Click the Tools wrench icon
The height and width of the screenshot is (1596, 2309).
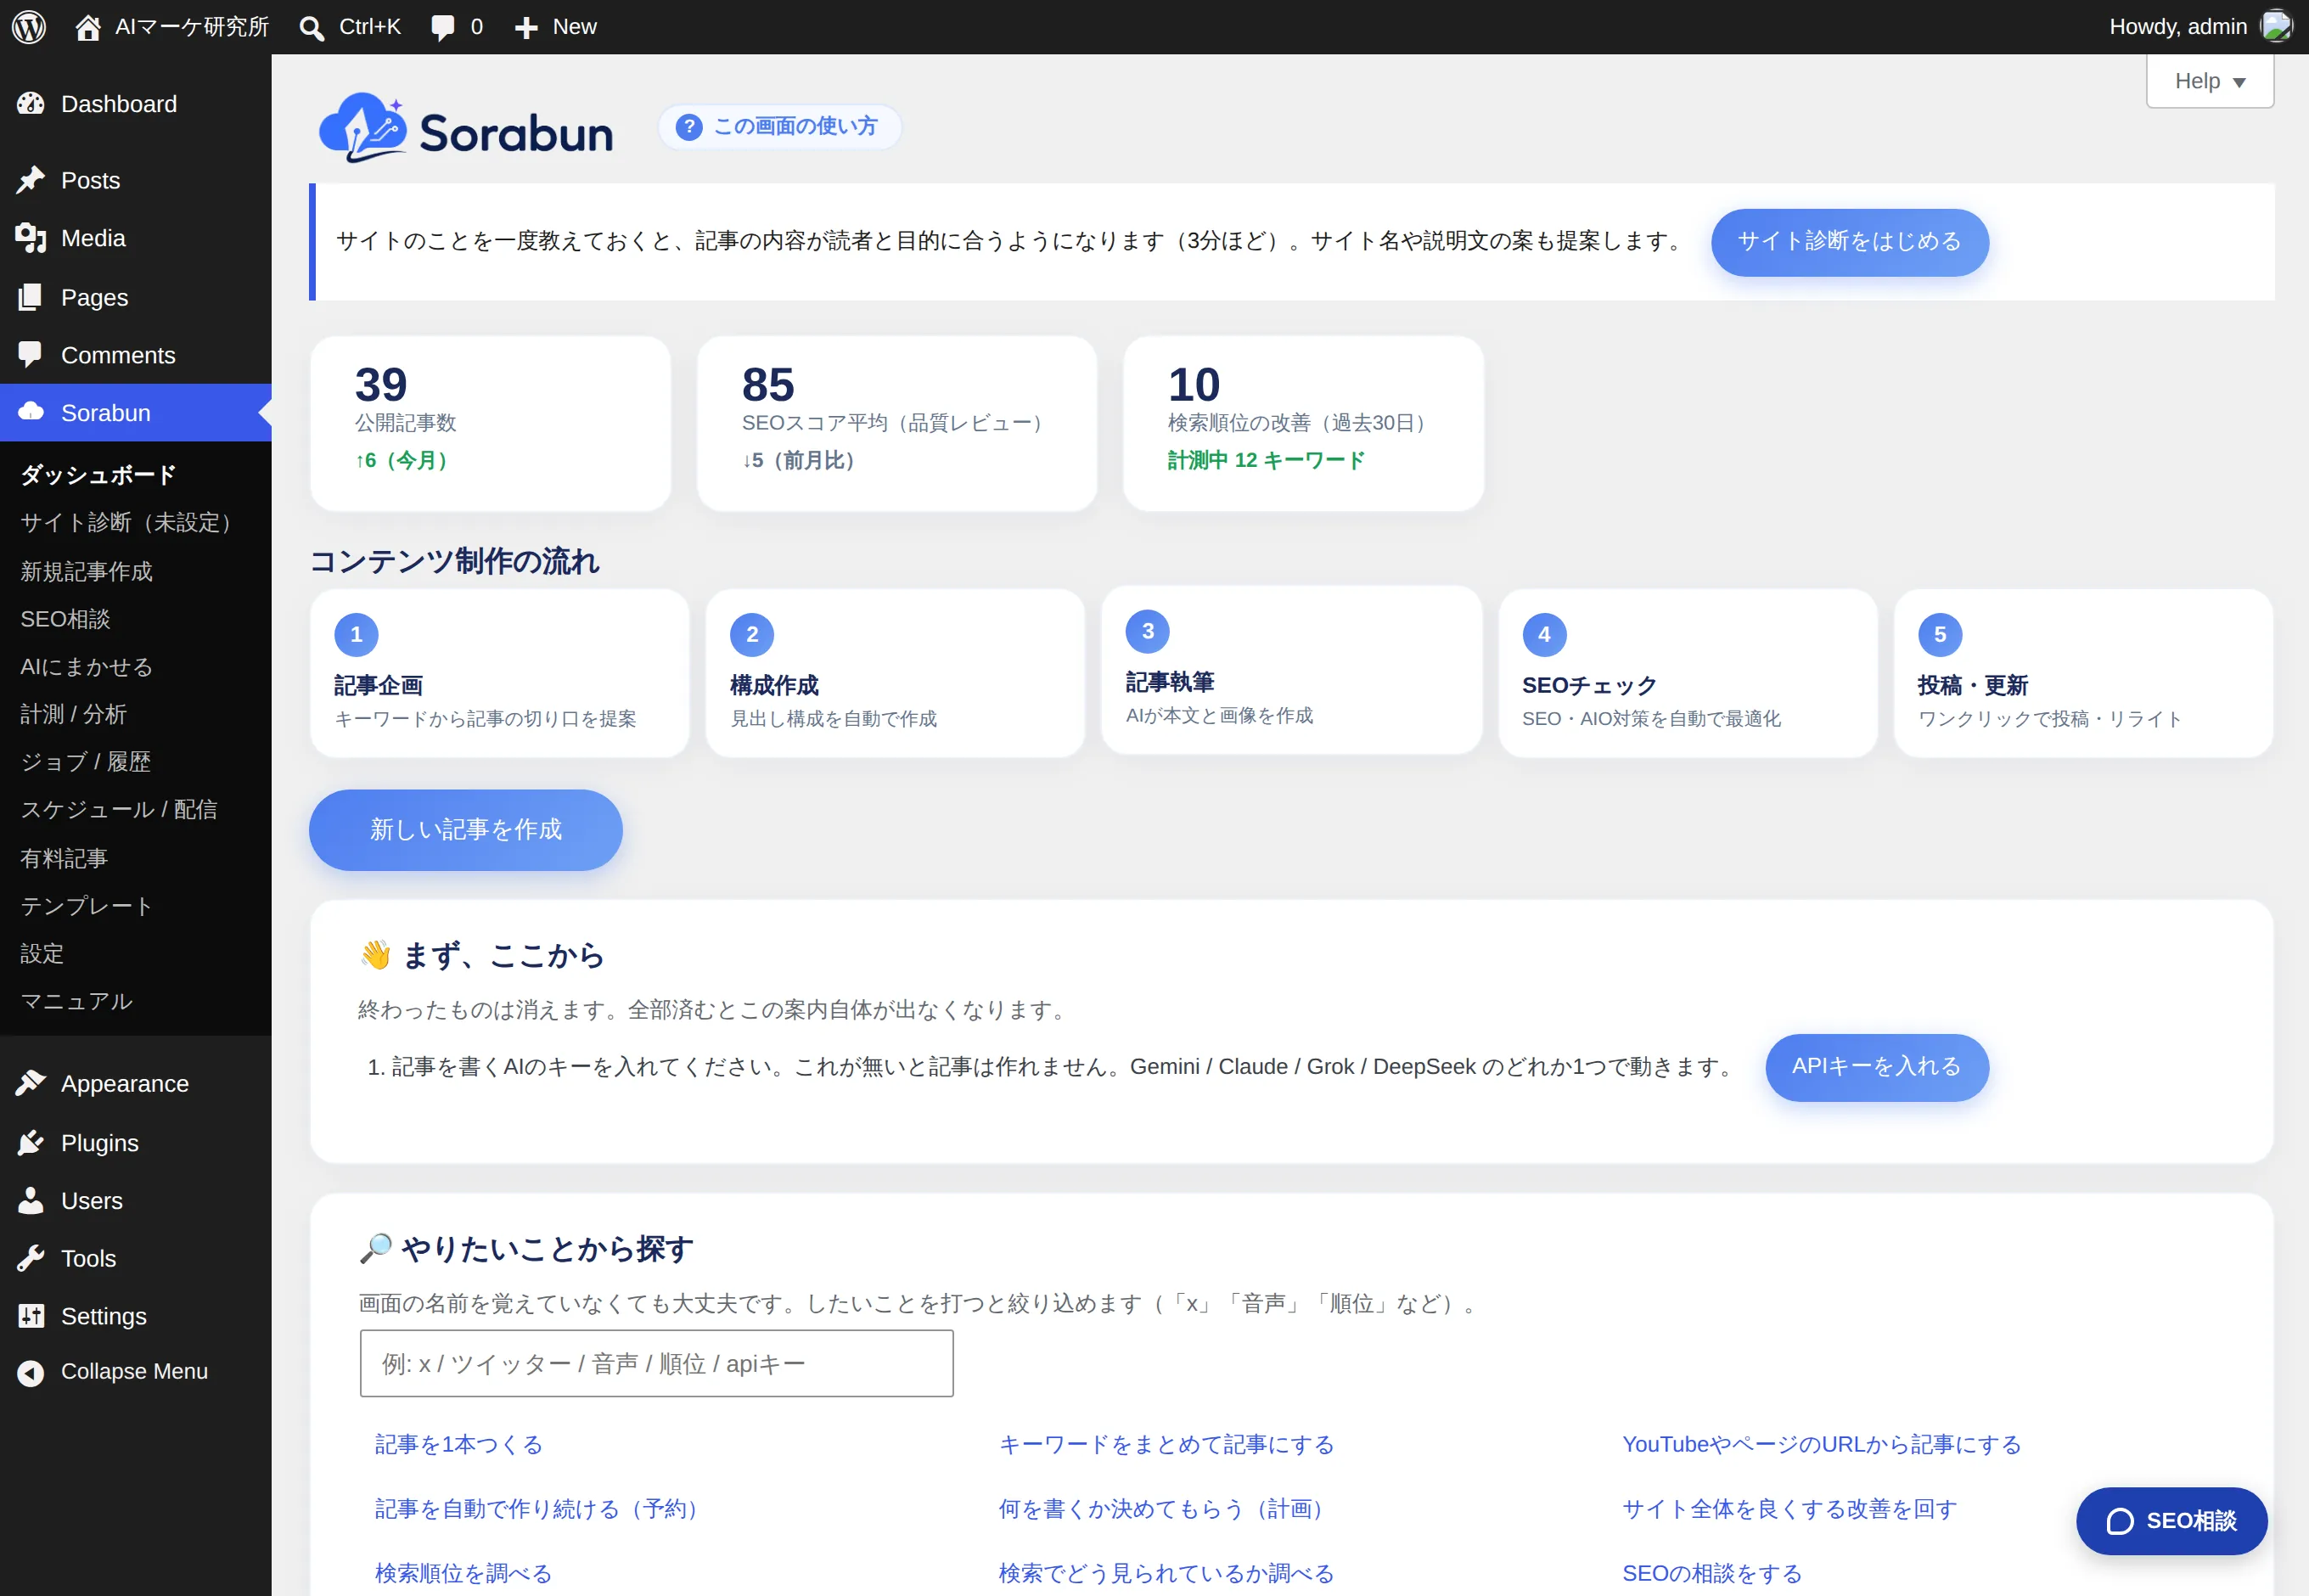click(31, 1259)
